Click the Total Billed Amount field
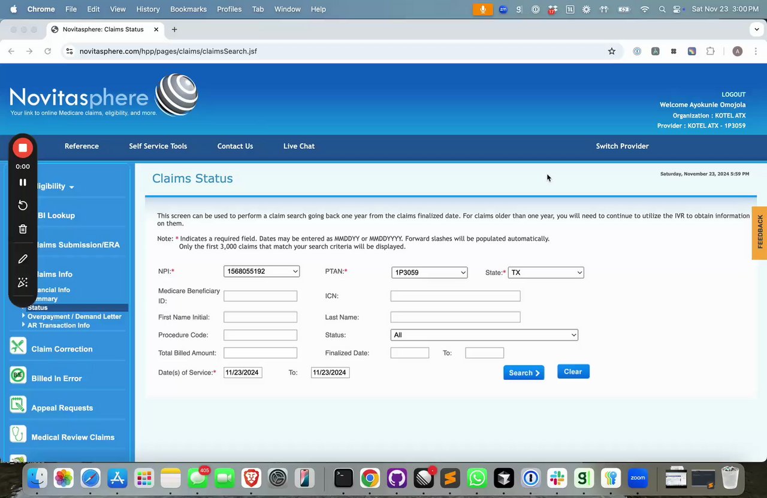This screenshot has height=498, width=767. pos(260,353)
